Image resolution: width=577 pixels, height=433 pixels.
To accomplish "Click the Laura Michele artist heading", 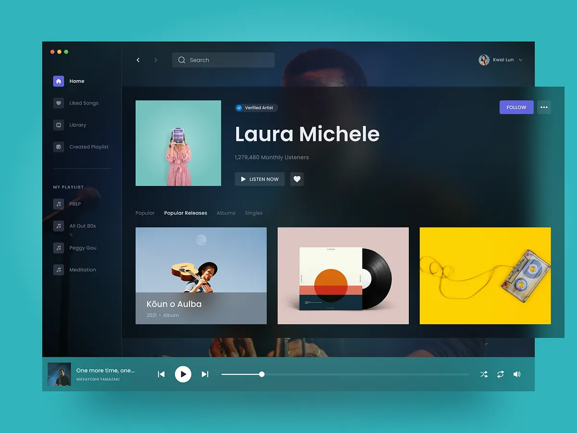I will [x=307, y=134].
